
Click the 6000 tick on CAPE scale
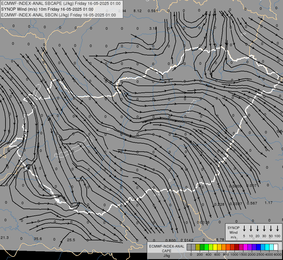point(278,255)
